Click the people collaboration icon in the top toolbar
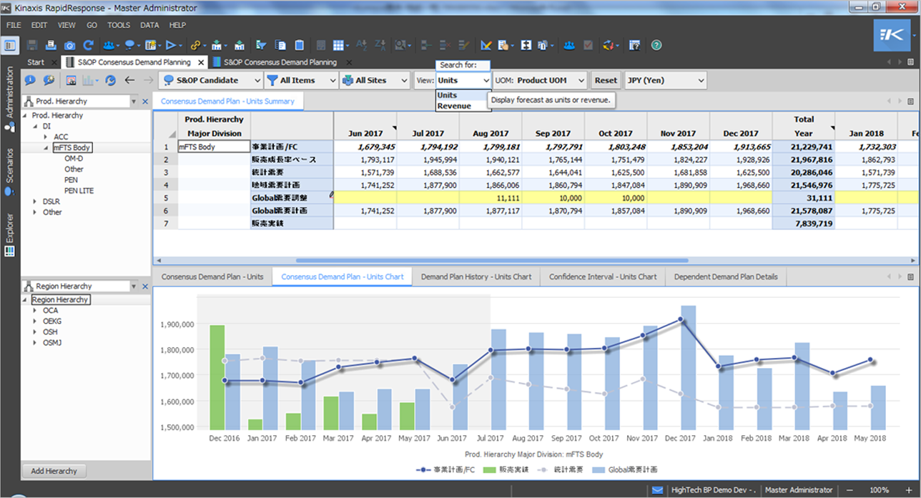 [109, 45]
